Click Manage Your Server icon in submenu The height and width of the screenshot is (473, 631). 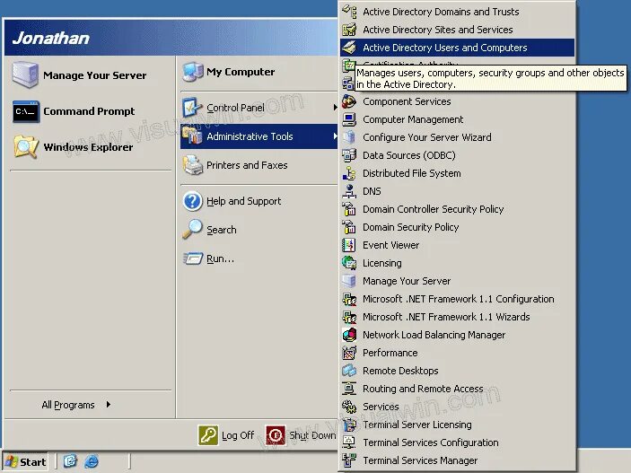(349, 281)
